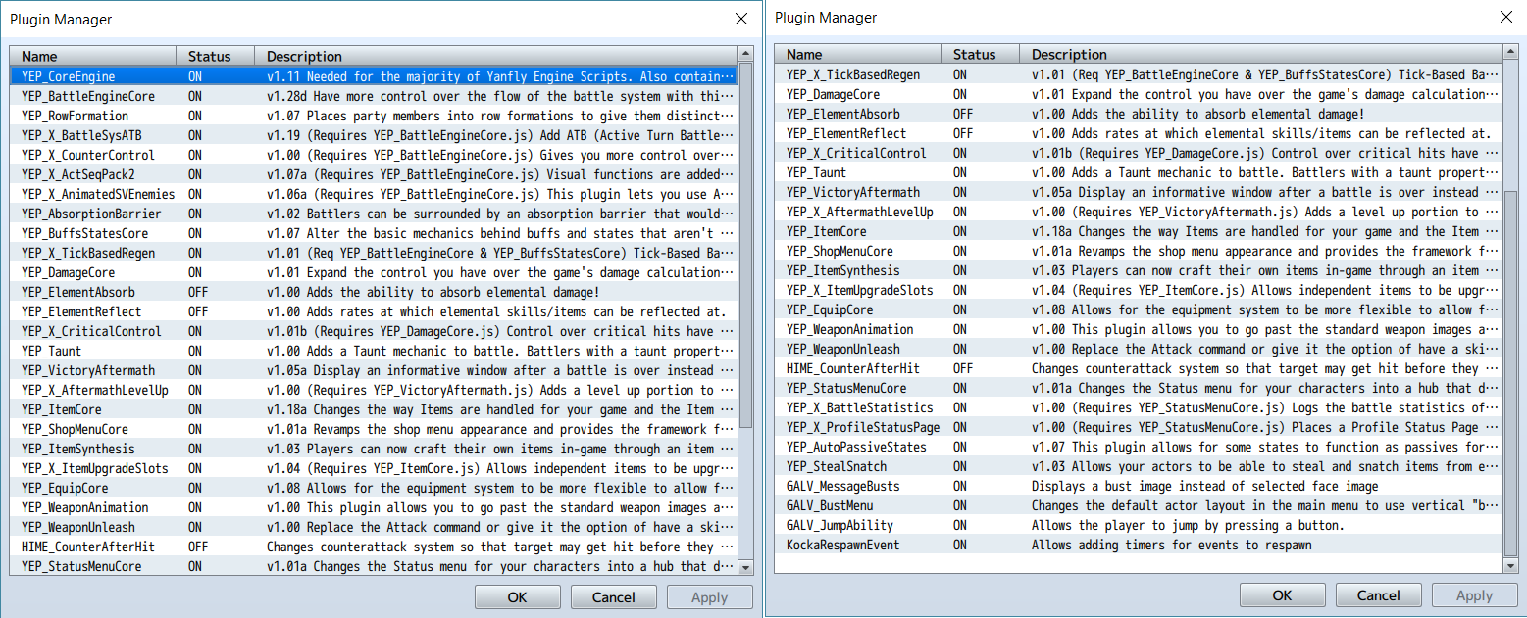Click OFF status of YEP_ElementAbsorb in right window
Screen dimensions: 1527x618
click(x=963, y=114)
